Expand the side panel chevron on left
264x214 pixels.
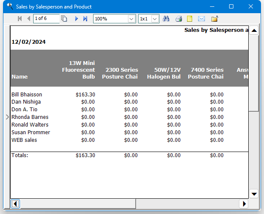[x=7, y=117]
